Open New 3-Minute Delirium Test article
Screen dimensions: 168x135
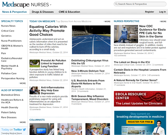(88, 71)
